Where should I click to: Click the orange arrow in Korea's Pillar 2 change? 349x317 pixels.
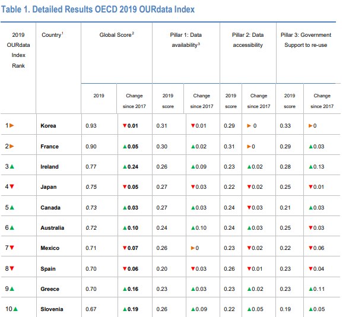point(249,126)
